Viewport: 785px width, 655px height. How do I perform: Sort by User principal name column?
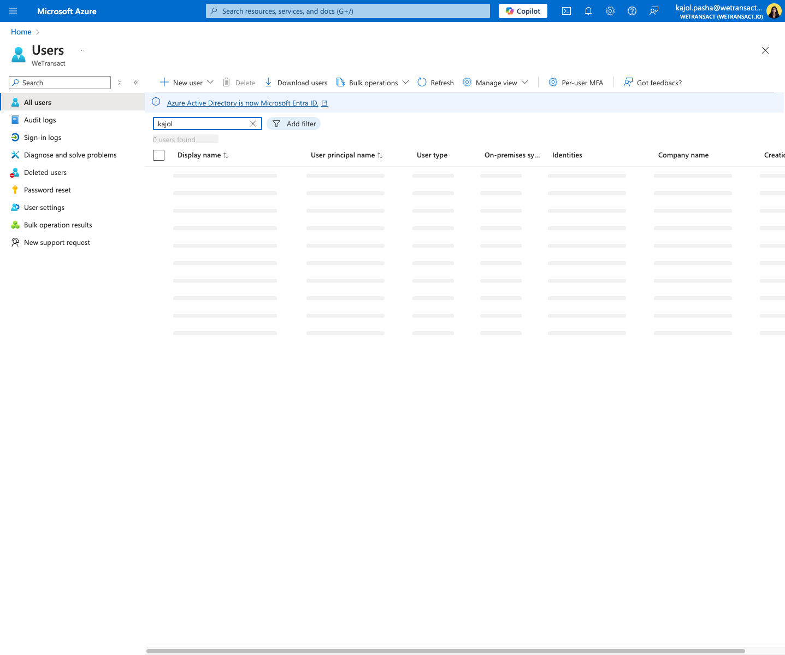pos(346,155)
